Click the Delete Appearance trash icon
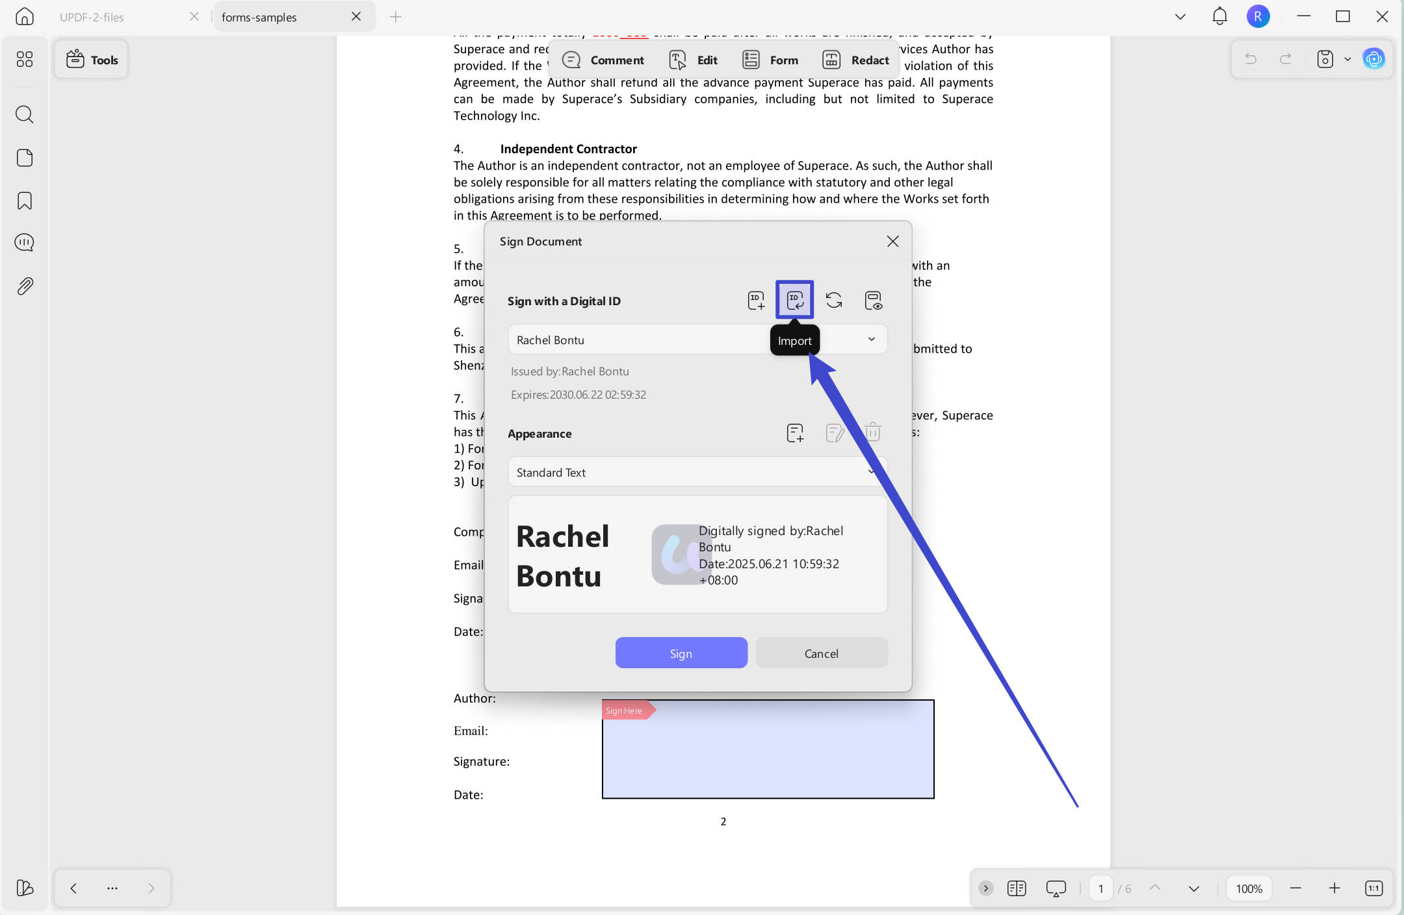1404x915 pixels. click(x=873, y=433)
